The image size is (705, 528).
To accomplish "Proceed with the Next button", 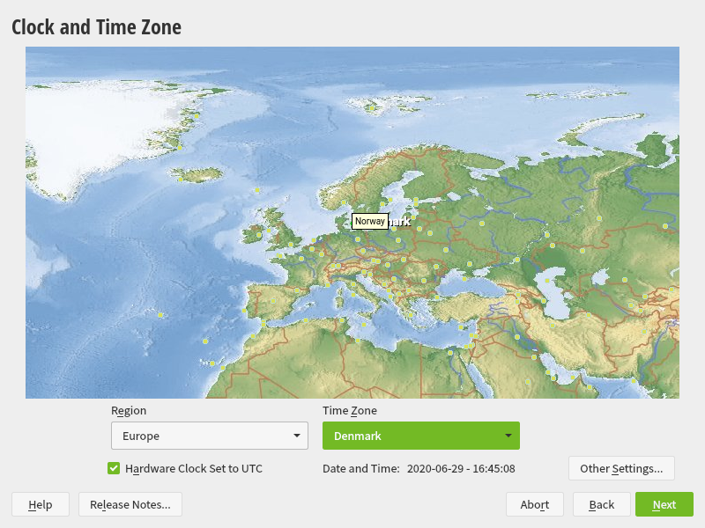I will [664, 504].
